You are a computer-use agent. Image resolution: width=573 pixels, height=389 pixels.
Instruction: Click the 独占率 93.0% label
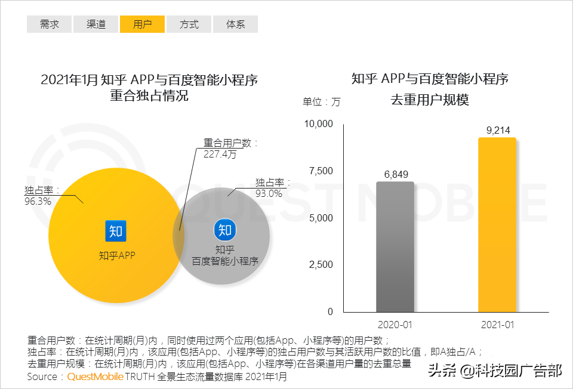pos(272,188)
